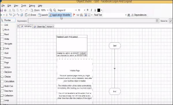The width and height of the screenshot is (173, 105).
Task: Click the Copy icon
Action: coord(14,10)
